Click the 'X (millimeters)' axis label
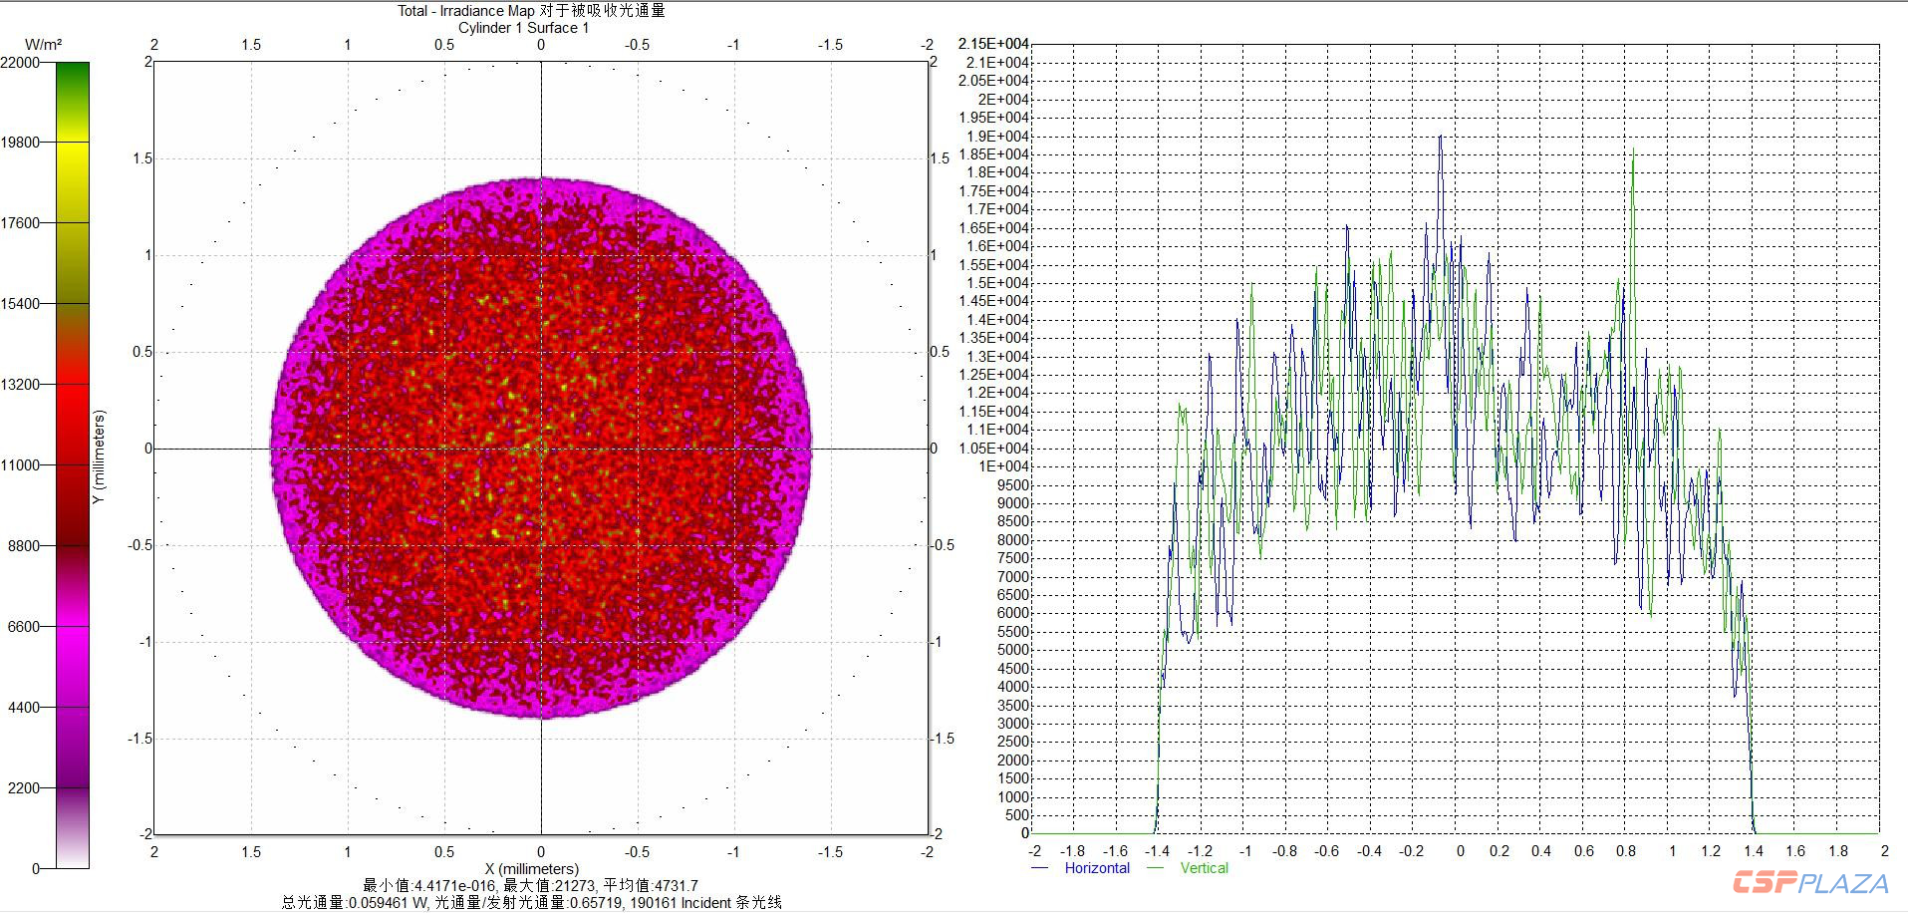This screenshot has width=1908, height=913. tap(531, 868)
